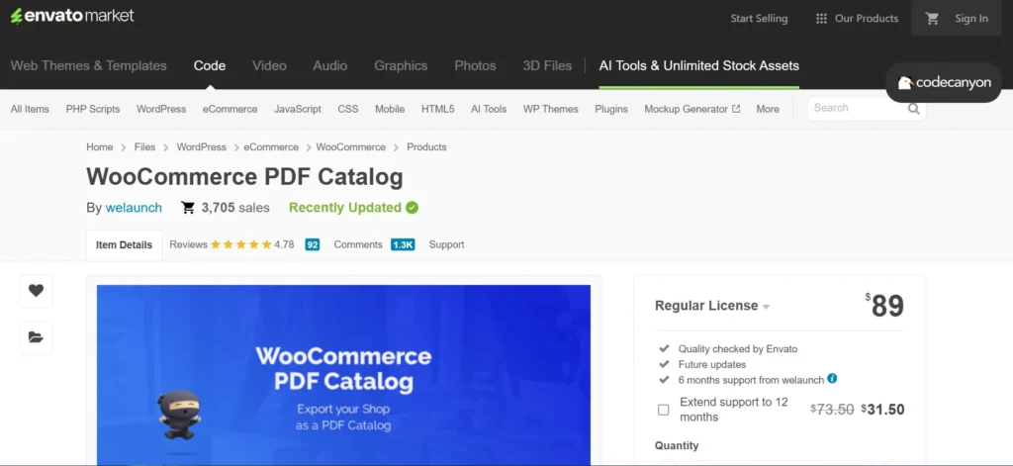Open Web Themes & Templates category

(x=88, y=66)
